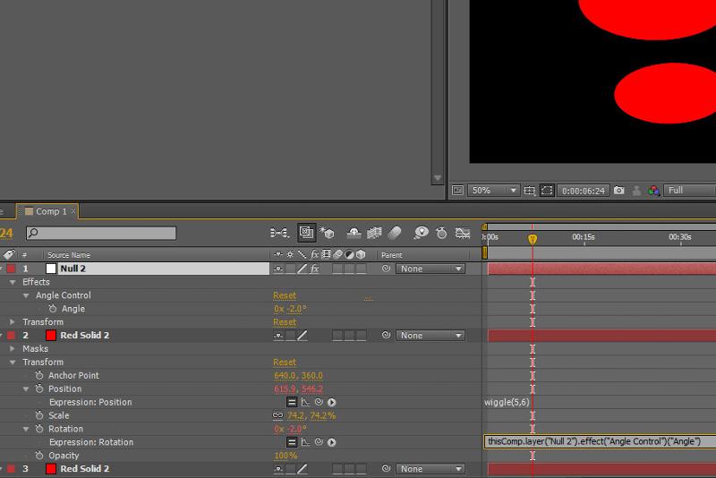Screen dimensions: 716x478
Task: Expand Transform under Null 2
Action: [x=13, y=322]
